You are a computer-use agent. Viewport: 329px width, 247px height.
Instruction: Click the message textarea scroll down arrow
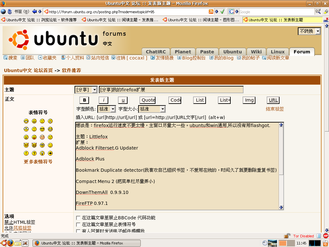pyautogui.click(x=281, y=207)
